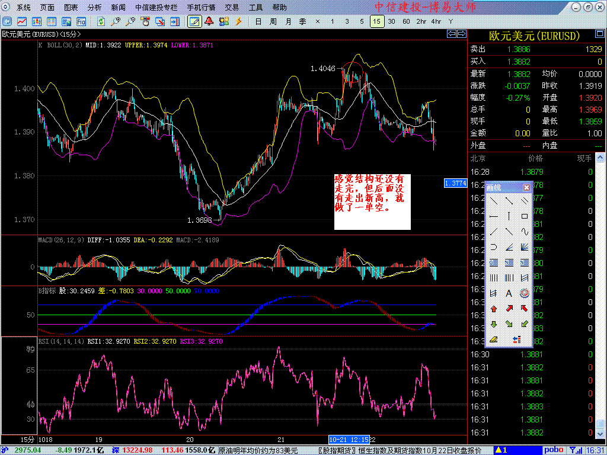Choose the sine wave curve tool
The image size is (607, 455).
pos(524,232)
